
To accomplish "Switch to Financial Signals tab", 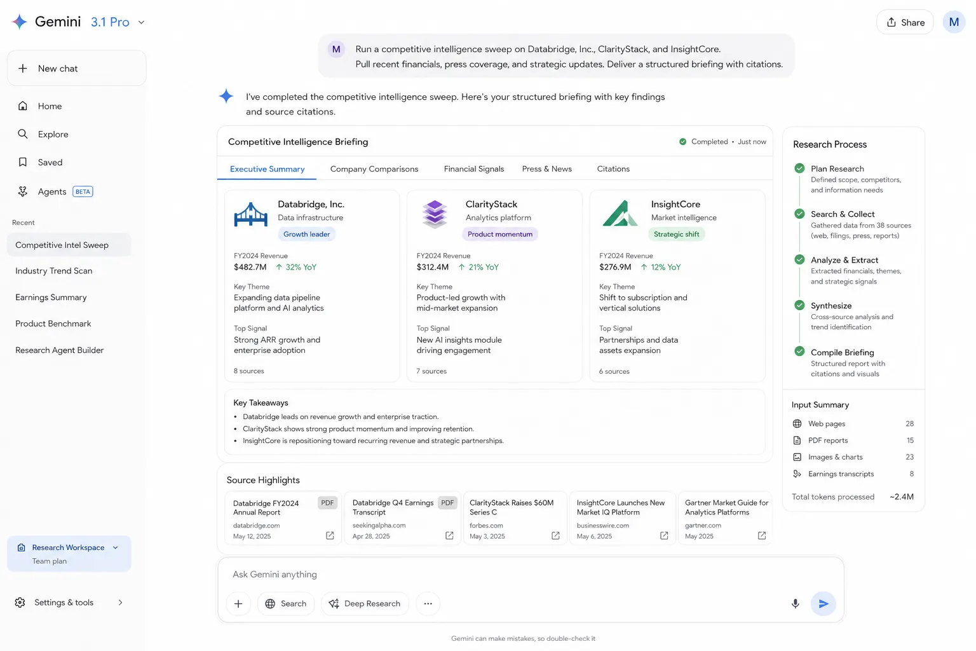I will (474, 169).
